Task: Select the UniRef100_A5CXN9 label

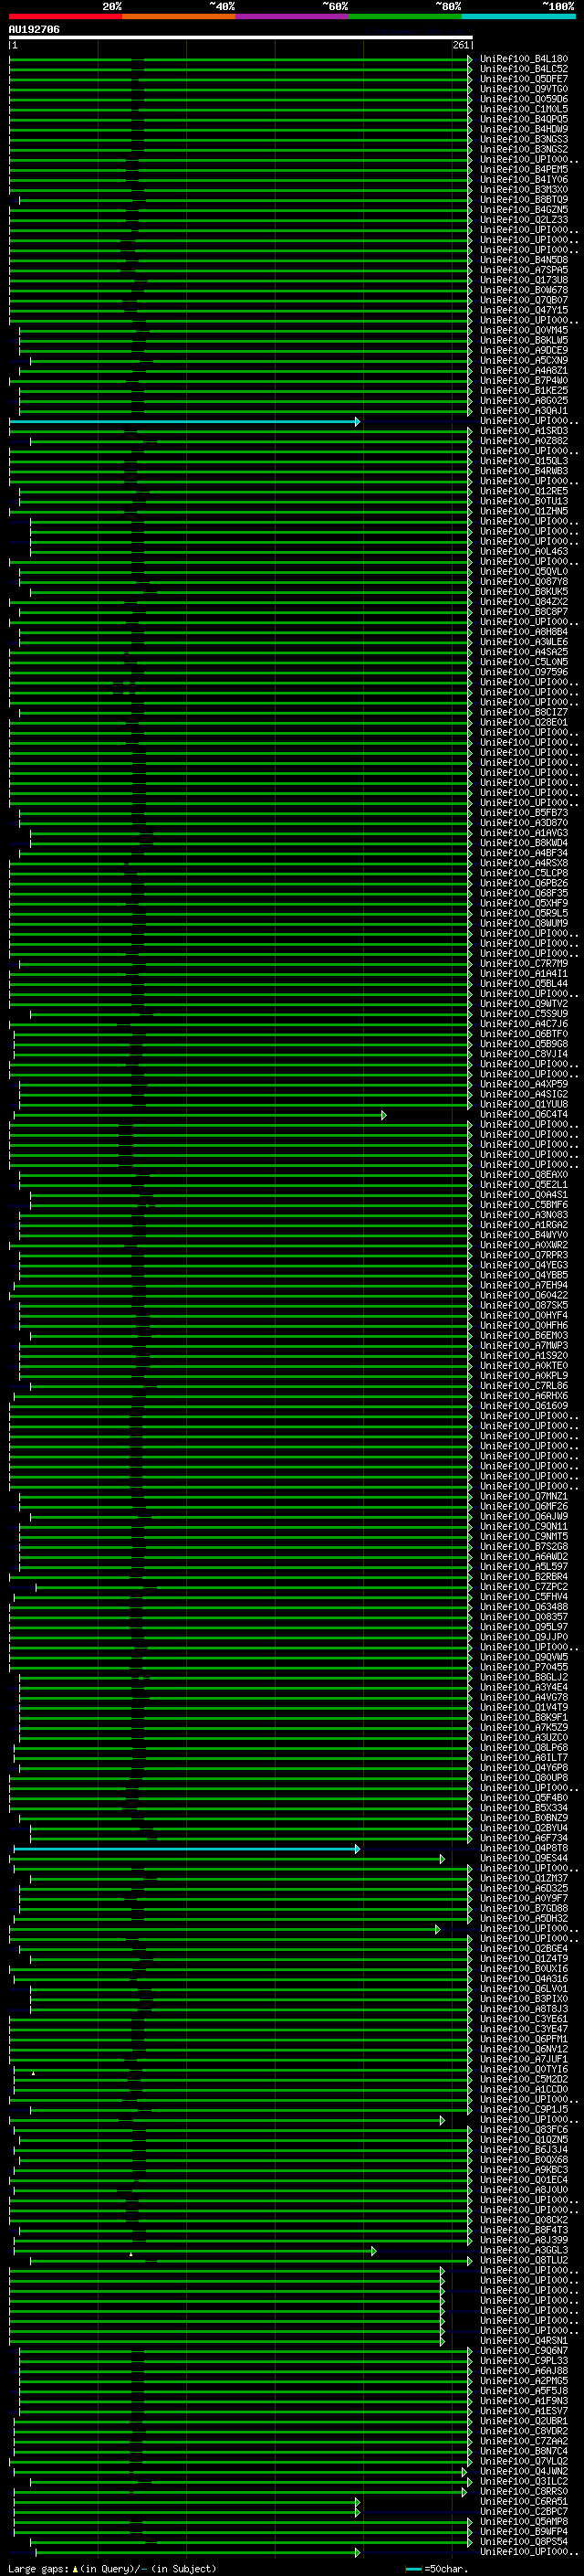Action: pos(524,361)
